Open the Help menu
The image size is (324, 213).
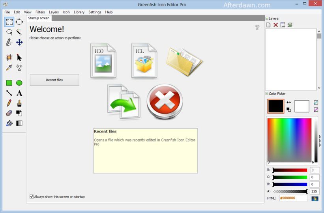109,12
